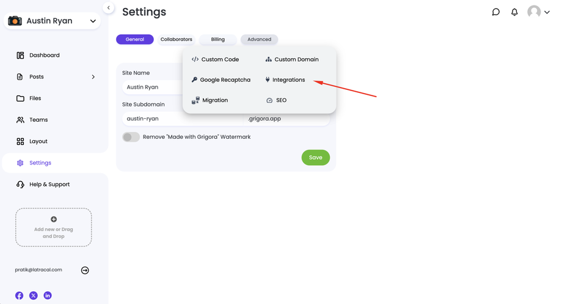Click the Add new or Drag and Drop box
The height and width of the screenshot is (304, 562).
pos(54,228)
